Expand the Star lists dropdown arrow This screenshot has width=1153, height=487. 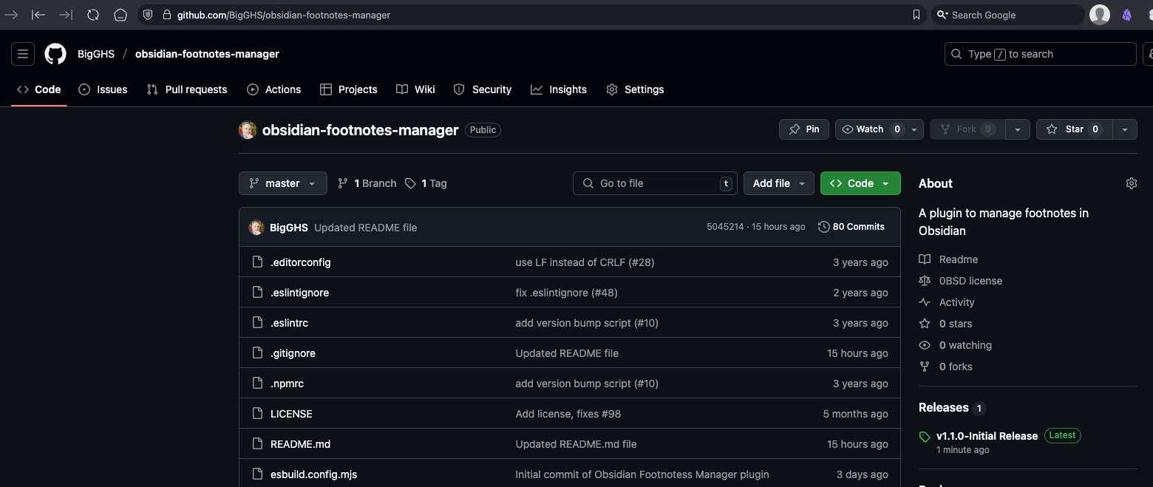pos(1125,129)
